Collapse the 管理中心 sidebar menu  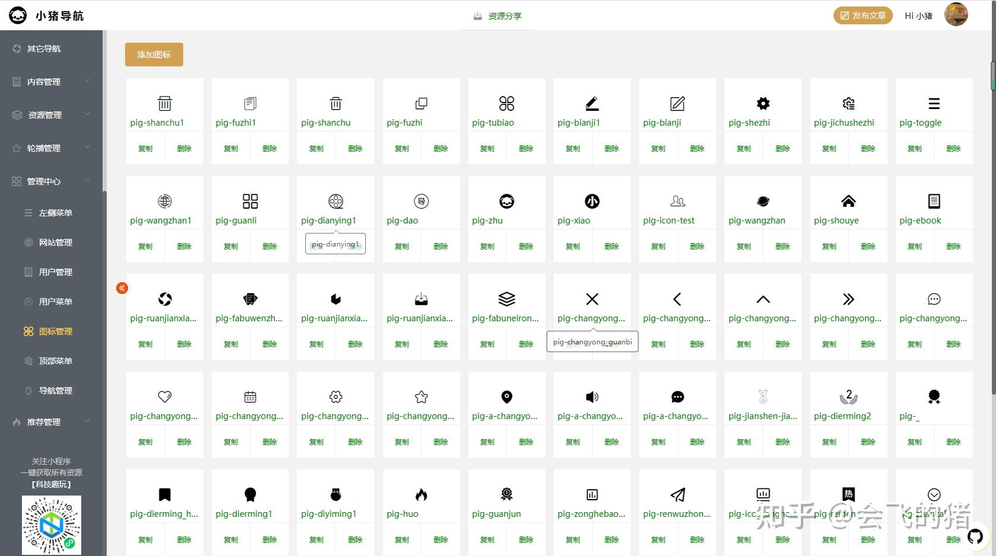(x=51, y=181)
